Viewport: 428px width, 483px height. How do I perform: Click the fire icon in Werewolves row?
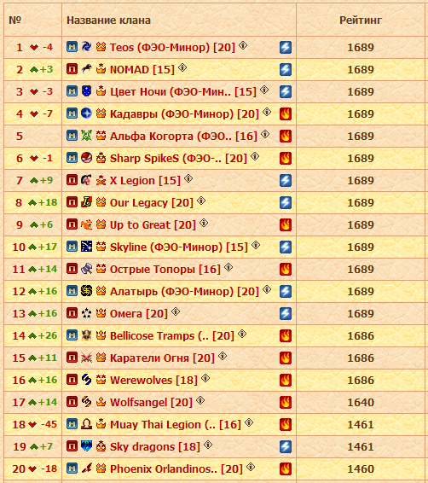(x=286, y=380)
